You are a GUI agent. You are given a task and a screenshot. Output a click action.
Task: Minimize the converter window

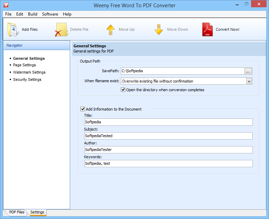click(x=237, y=4)
